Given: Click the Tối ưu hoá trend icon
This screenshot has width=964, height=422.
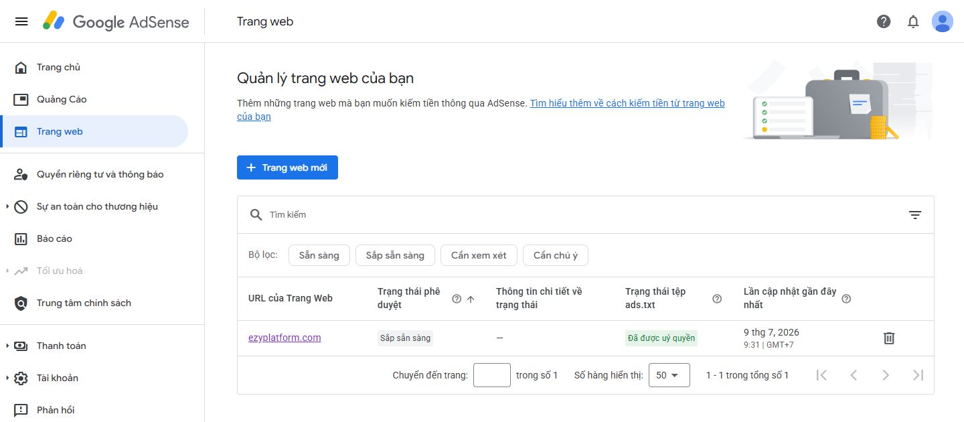Looking at the screenshot, I should tap(21, 271).
